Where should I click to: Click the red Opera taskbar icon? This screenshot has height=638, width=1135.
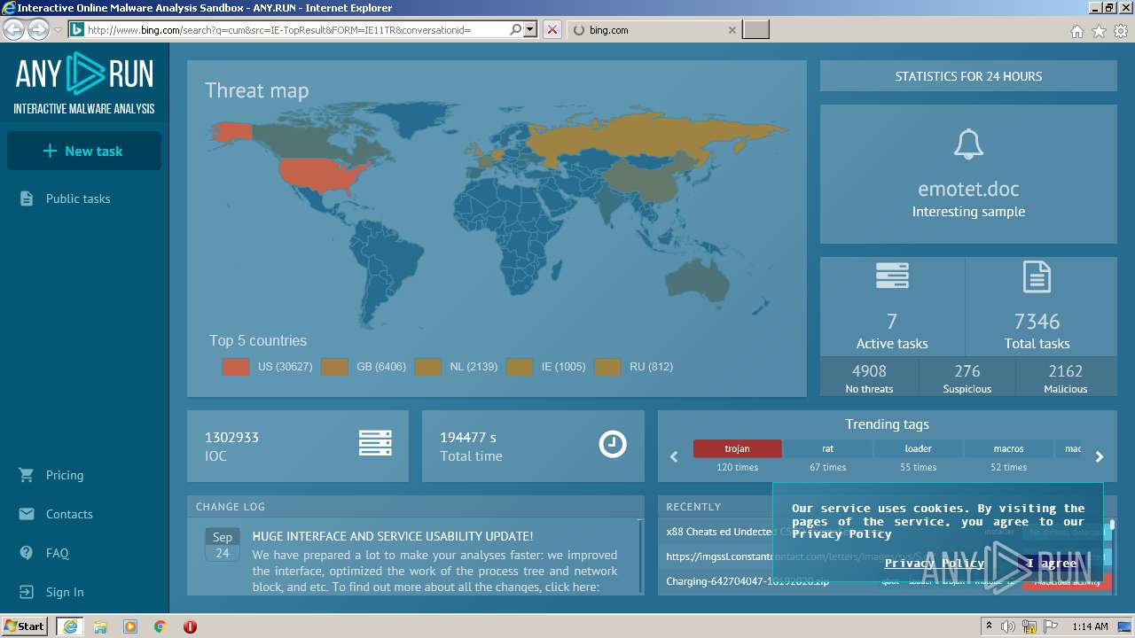(x=190, y=626)
